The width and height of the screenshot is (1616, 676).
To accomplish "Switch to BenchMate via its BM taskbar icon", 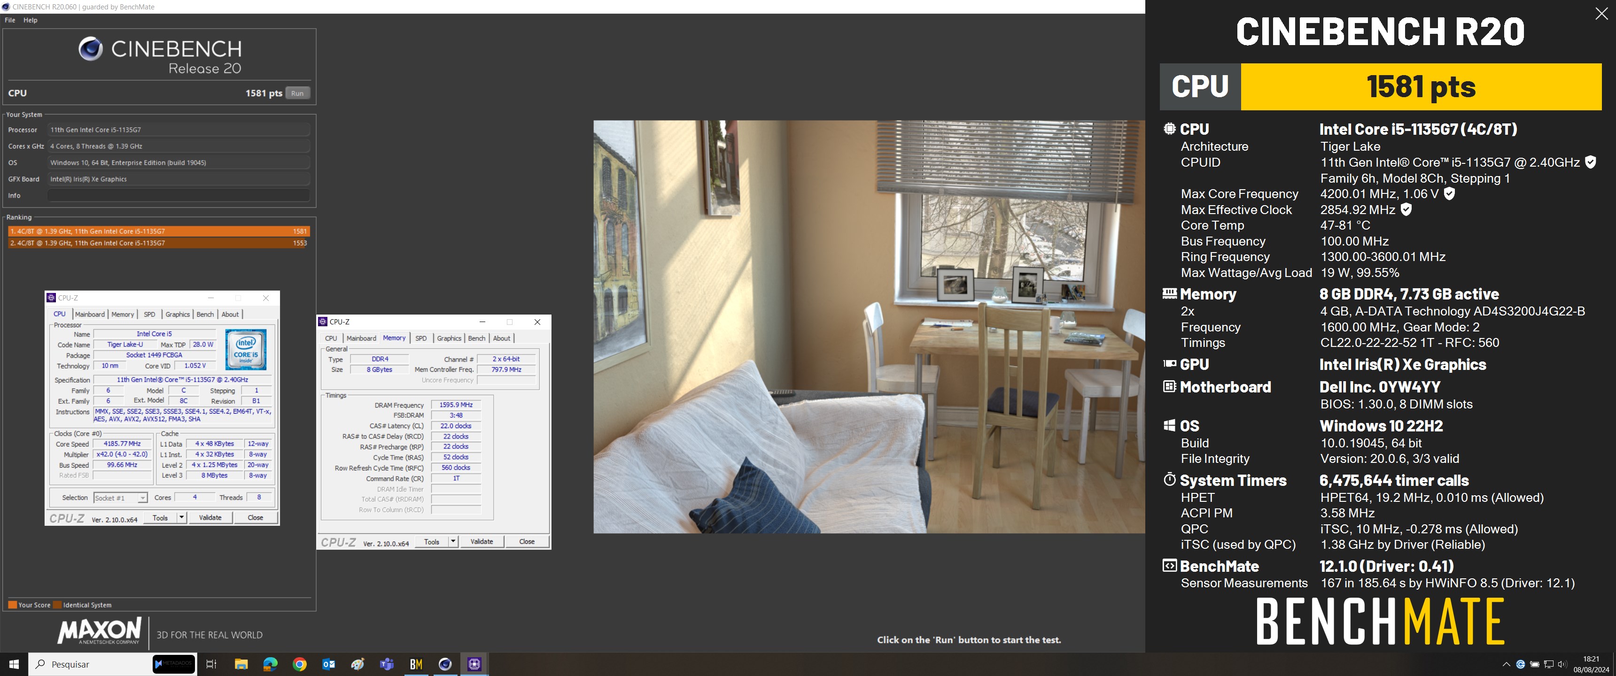I will [x=416, y=664].
